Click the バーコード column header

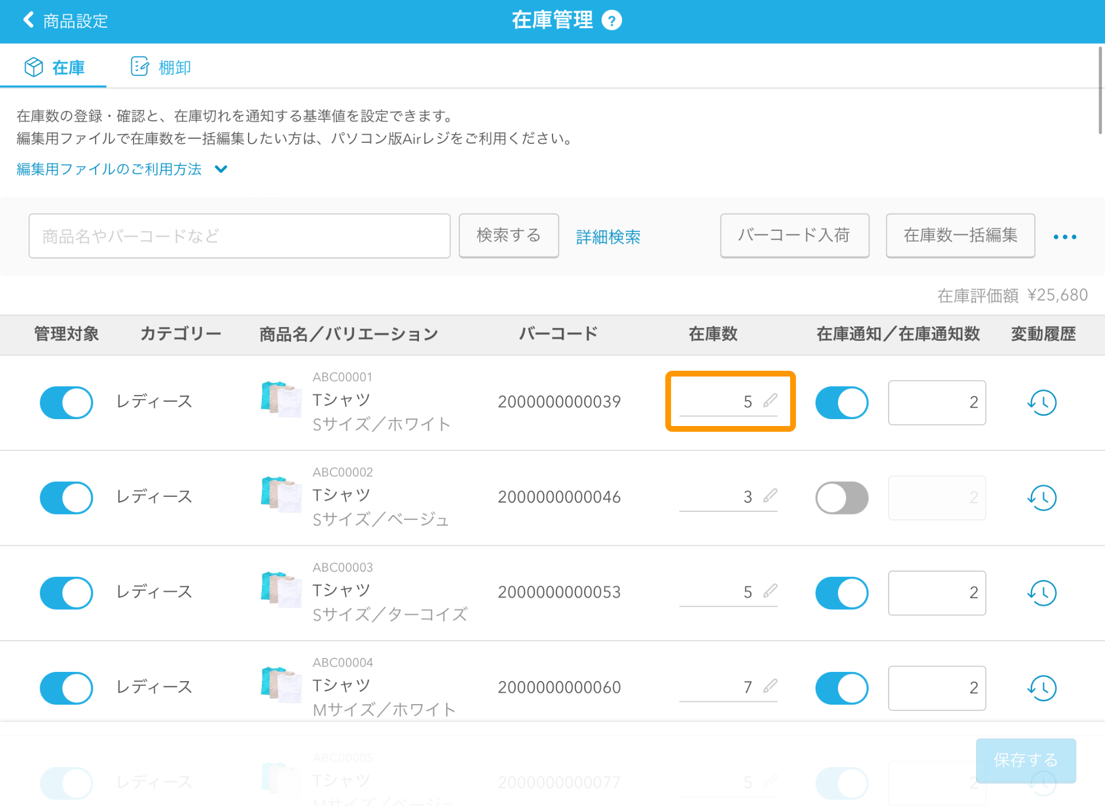[x=558, y=334]
